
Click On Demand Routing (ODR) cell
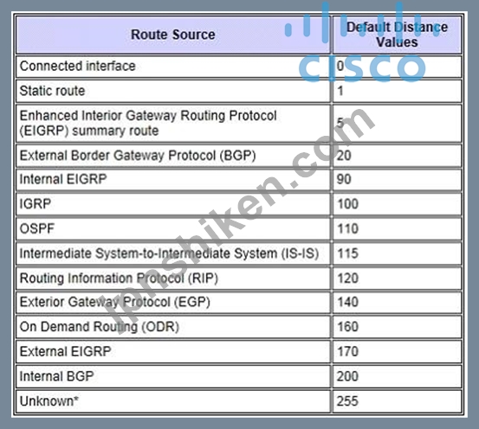coord(173,327)
